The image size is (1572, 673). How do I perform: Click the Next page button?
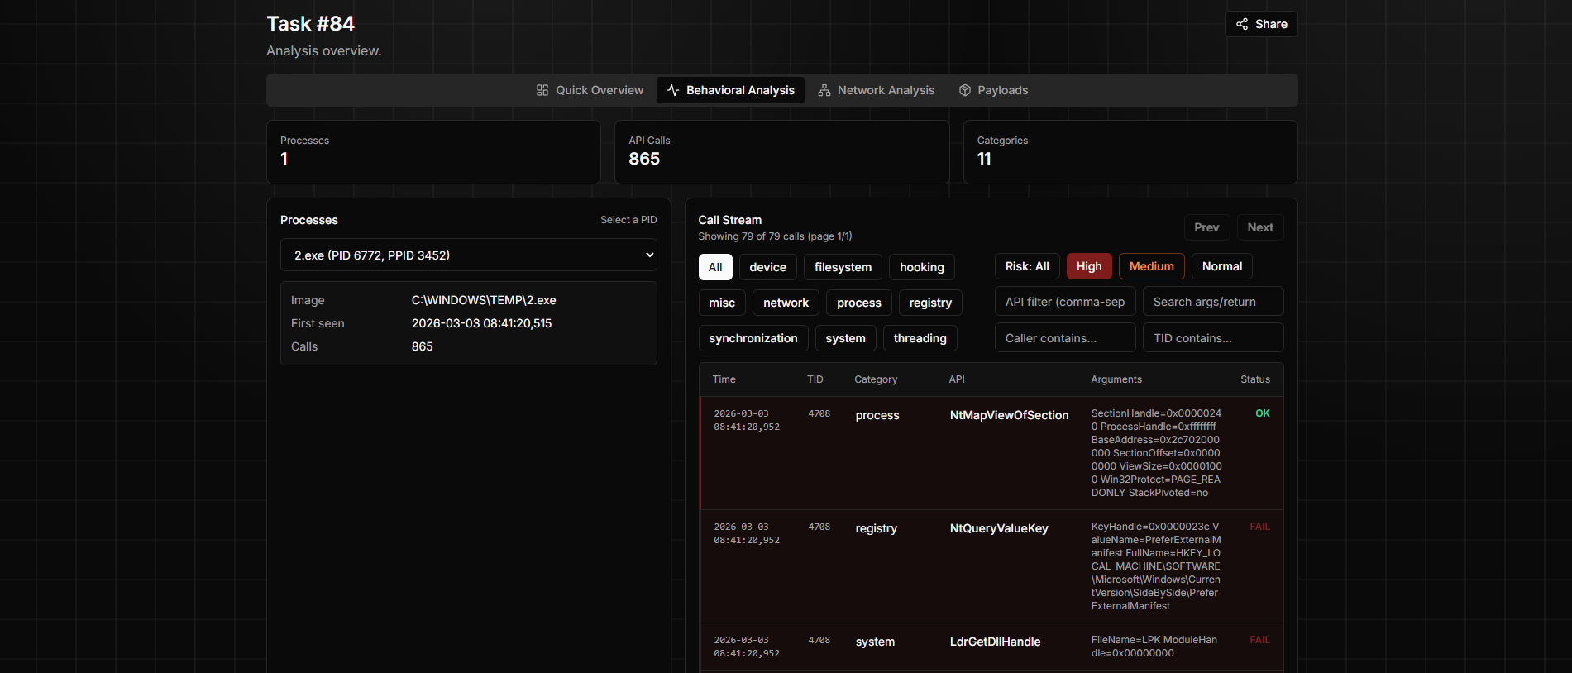pos(1260,227)
